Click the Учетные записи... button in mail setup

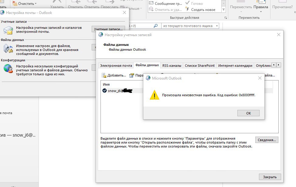click(x=108, y=29)
